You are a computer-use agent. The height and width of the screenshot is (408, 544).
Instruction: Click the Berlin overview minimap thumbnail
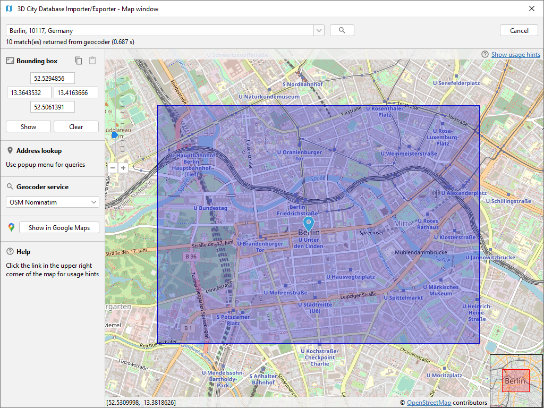(x=516, y=380)
